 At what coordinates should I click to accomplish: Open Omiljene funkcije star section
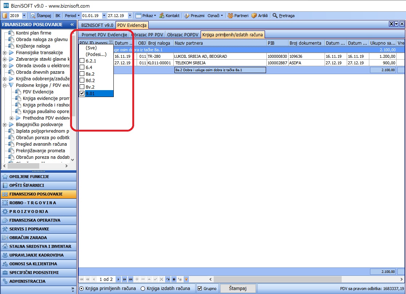(x=38, y=177)
